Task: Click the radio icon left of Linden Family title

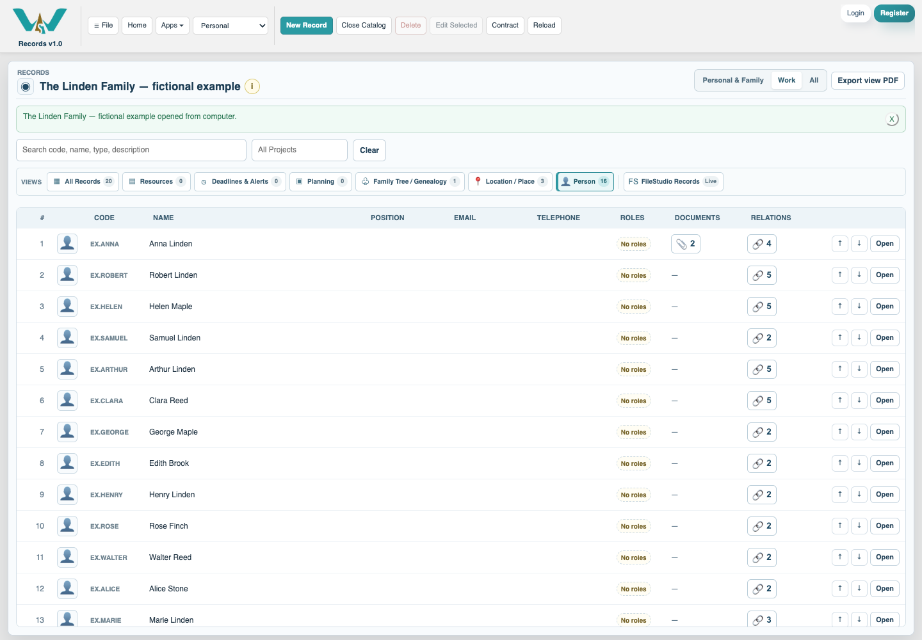Action: click(x=26, y=87)
